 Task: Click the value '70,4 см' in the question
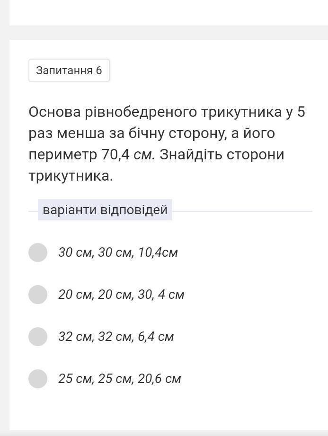(x=128, y=155)
